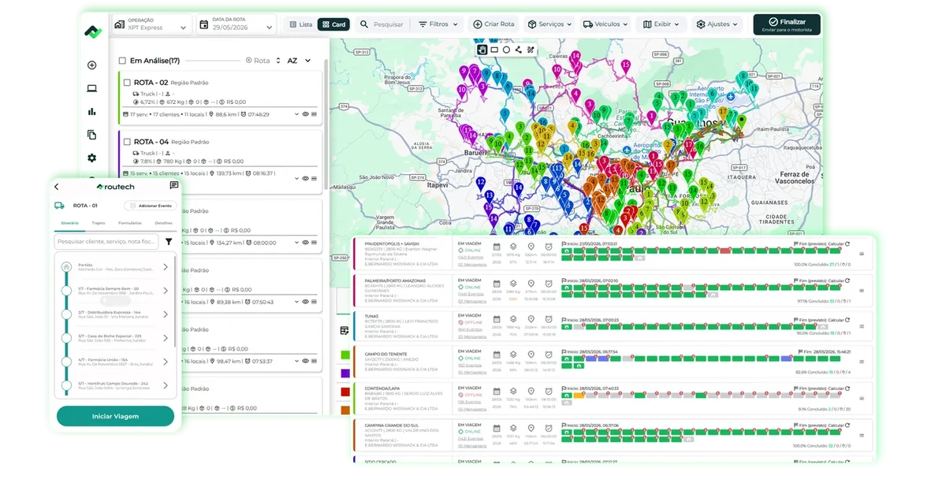Open the plus icon in left sidebar

pyautogui.click(x=91, y=65)
